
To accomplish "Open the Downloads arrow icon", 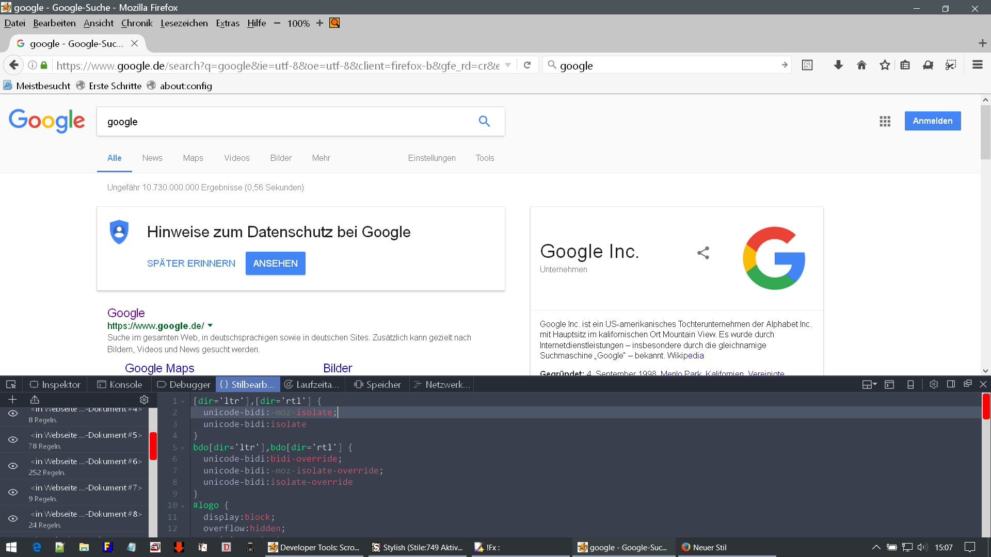I will [x=838, y=65].
